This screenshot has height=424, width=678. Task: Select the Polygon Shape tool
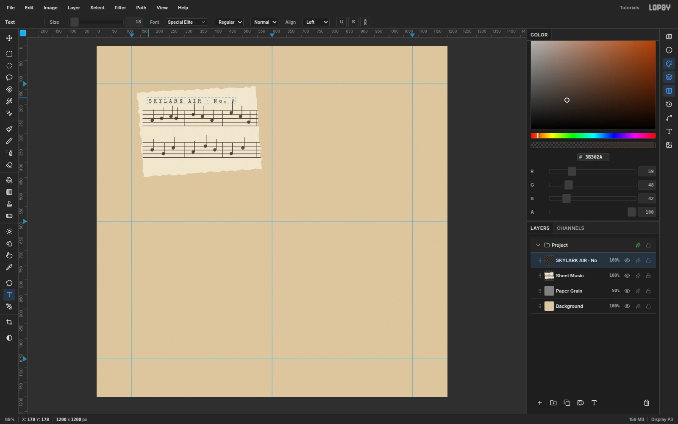tap(9, 283)
